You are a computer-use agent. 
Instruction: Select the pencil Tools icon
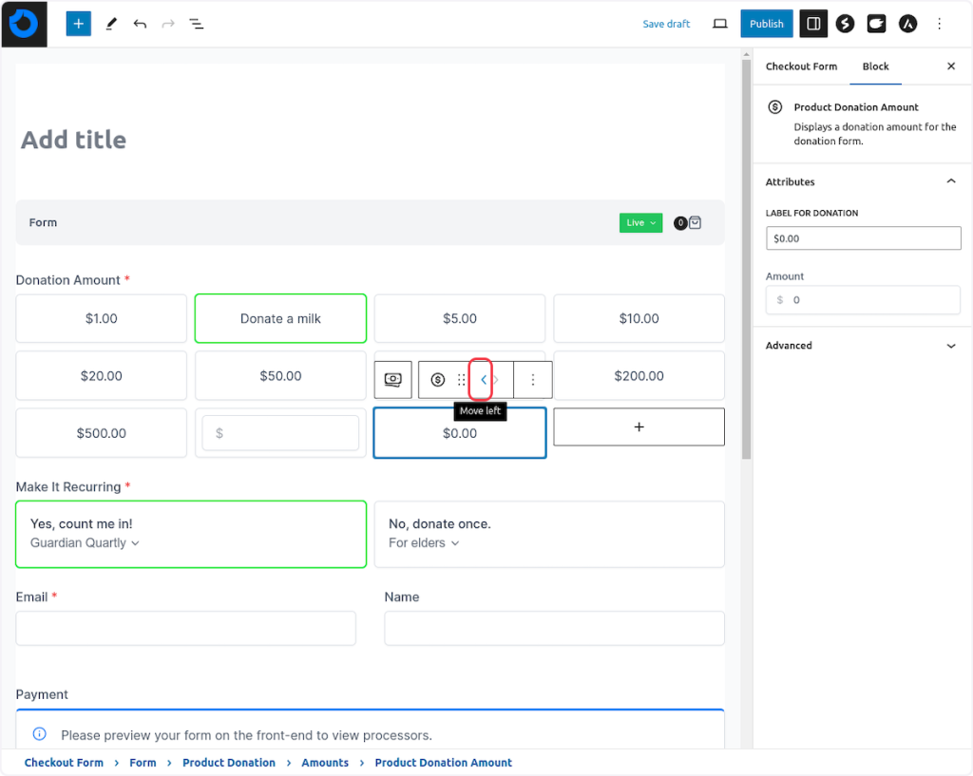pyautogui.click(x=111, y=24)
